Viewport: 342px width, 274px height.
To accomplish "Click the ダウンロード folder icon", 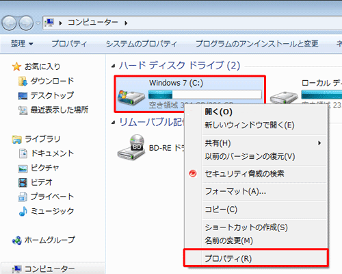I will pyautogui.click(x=23, y=81).
